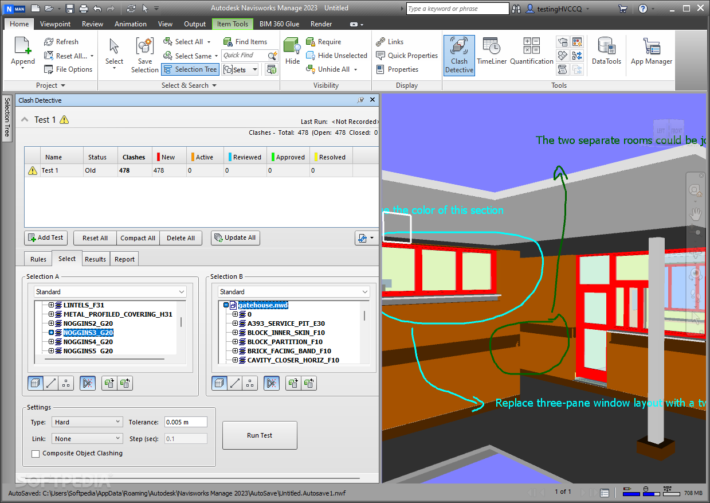Select the Test 1 row in tests table
This screenshot has width=710, height=503.
tap(201, 170)
